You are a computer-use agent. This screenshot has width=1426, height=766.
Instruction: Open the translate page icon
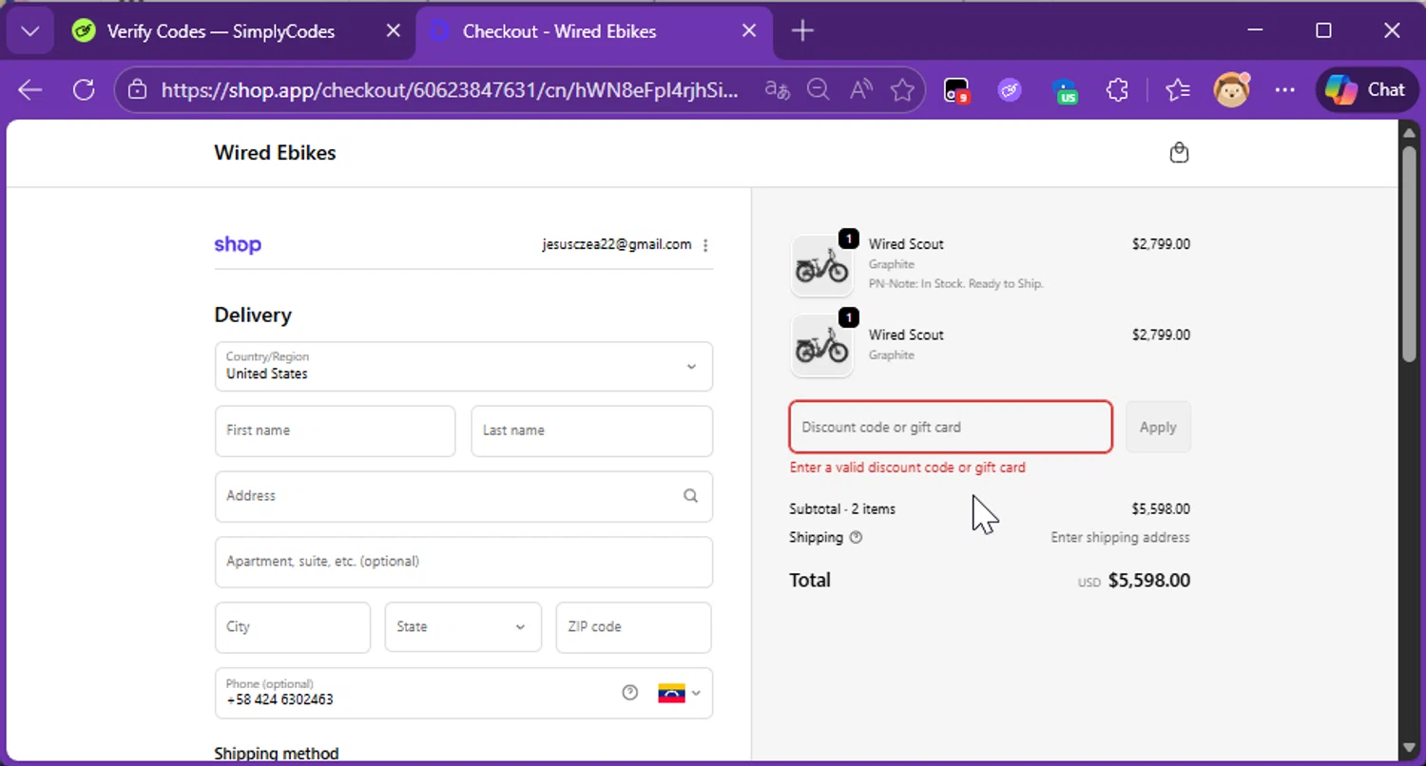pos(778,90)
